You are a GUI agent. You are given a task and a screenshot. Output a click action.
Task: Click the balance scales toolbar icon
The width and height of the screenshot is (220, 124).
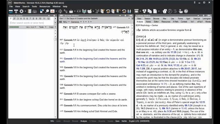60,11
